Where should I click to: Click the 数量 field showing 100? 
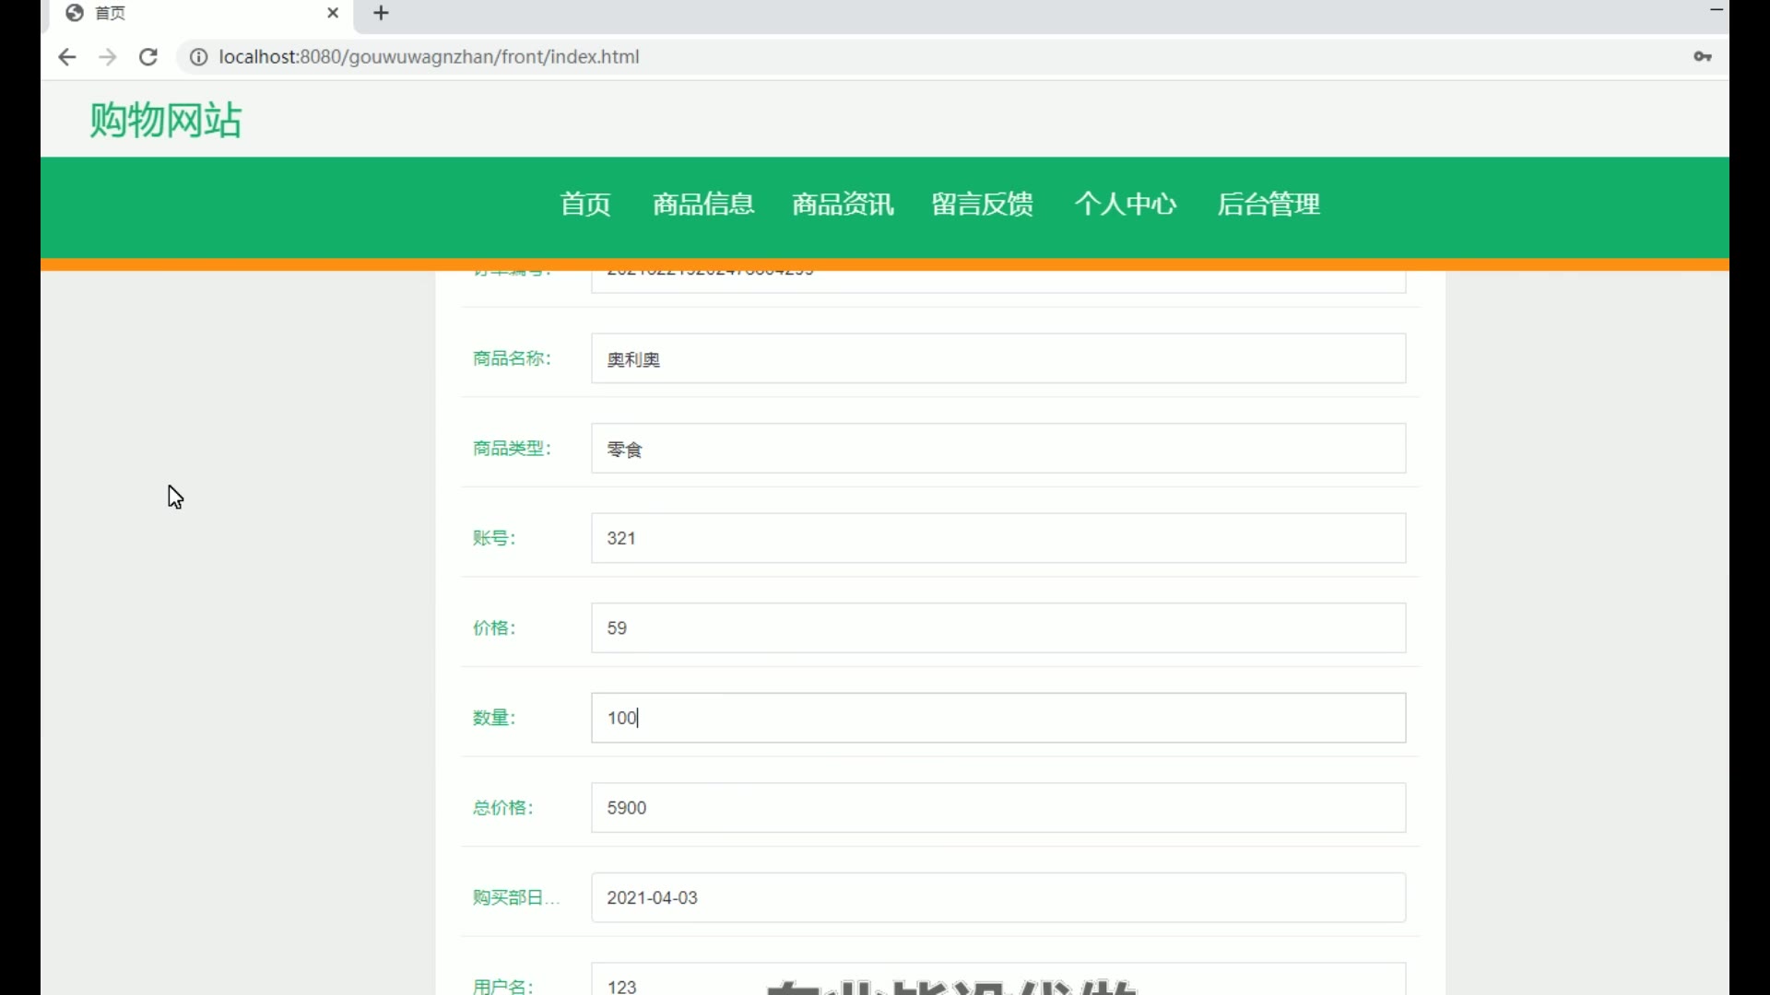coord(998,718)
